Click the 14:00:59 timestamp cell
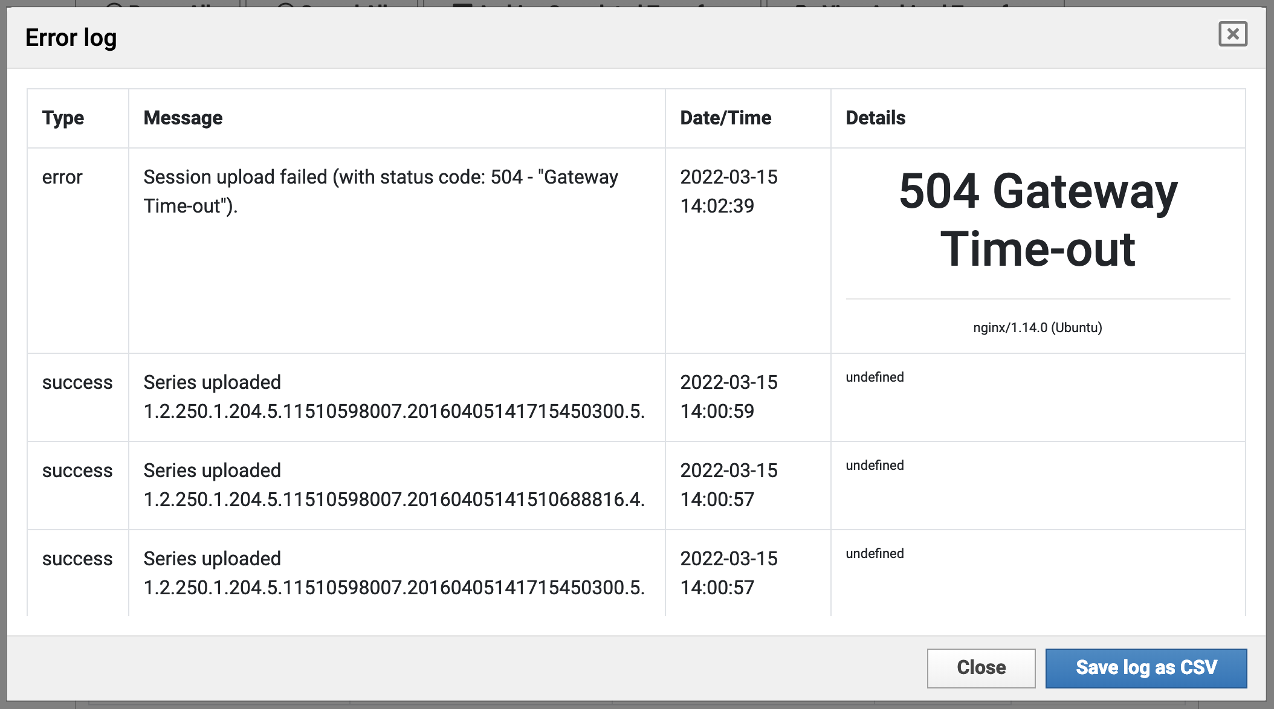1274x709 pixels. tap(728, 397)
